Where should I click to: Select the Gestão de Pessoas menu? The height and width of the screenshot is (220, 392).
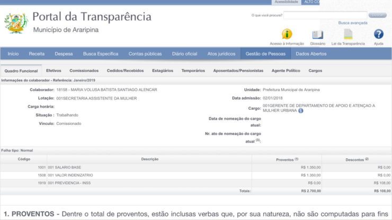pos(265,54)
